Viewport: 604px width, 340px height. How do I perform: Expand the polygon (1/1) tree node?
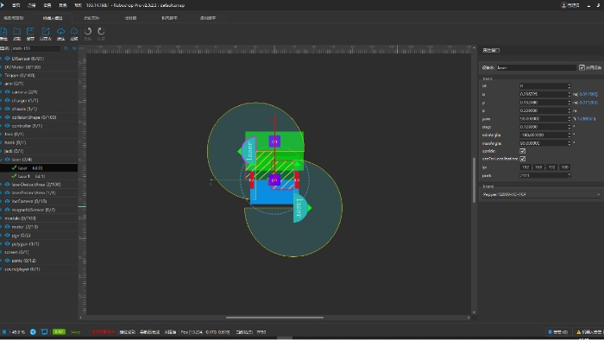[2, 243]
